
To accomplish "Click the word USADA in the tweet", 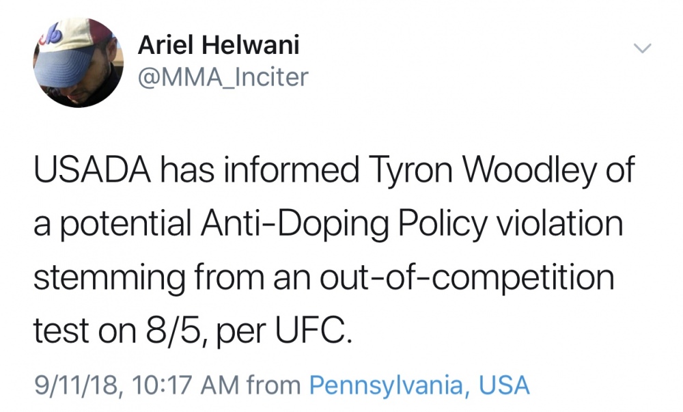I will pyautogui.click(x=93, y=169).
